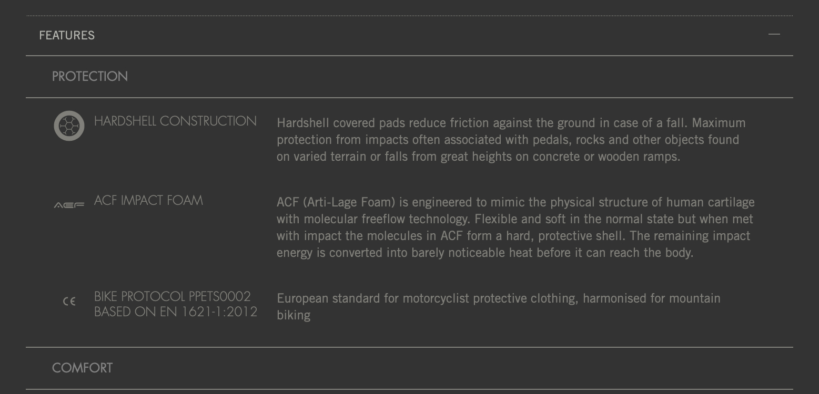Viewport: 819px width, 394px height.
Task: Click the European standard description text
Action: (499, 307)
